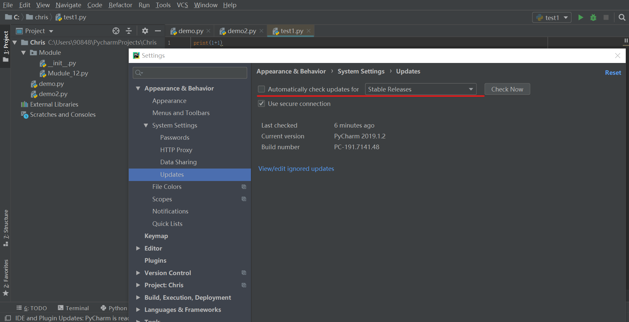Close the demo2.py editor tab
Screen dimensions: 629x322
[261, 31]
